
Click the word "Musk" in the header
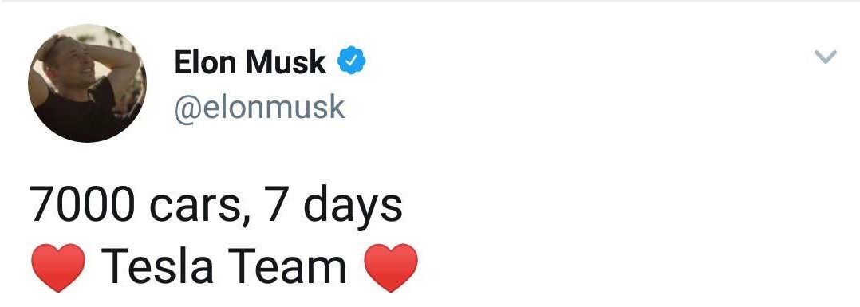(286, 62)
